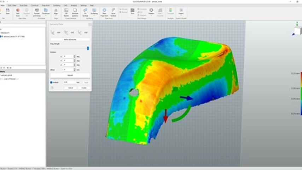Open the Settings ribbon tab

83,6
